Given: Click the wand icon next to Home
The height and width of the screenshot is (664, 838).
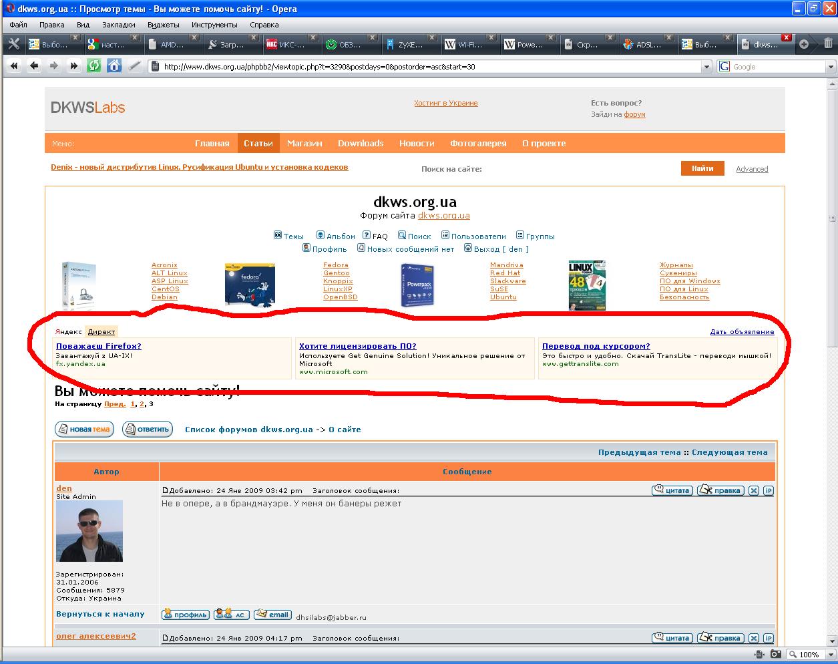Looking at the screenshot, I should [134, 66].
